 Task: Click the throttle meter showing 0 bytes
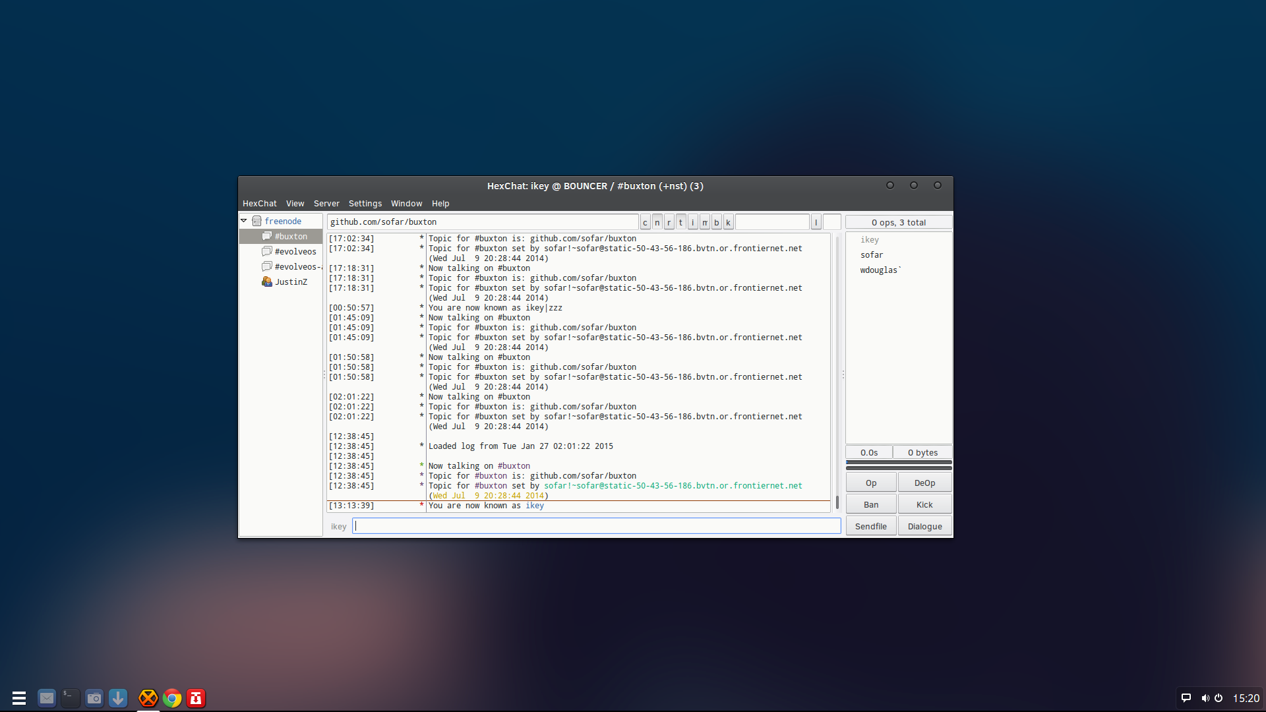[922, 452]
